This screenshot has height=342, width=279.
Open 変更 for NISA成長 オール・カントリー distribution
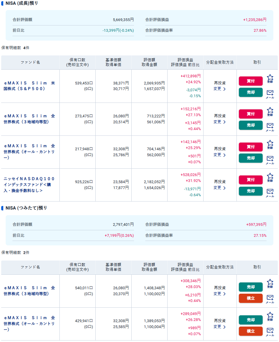(220, 155)
